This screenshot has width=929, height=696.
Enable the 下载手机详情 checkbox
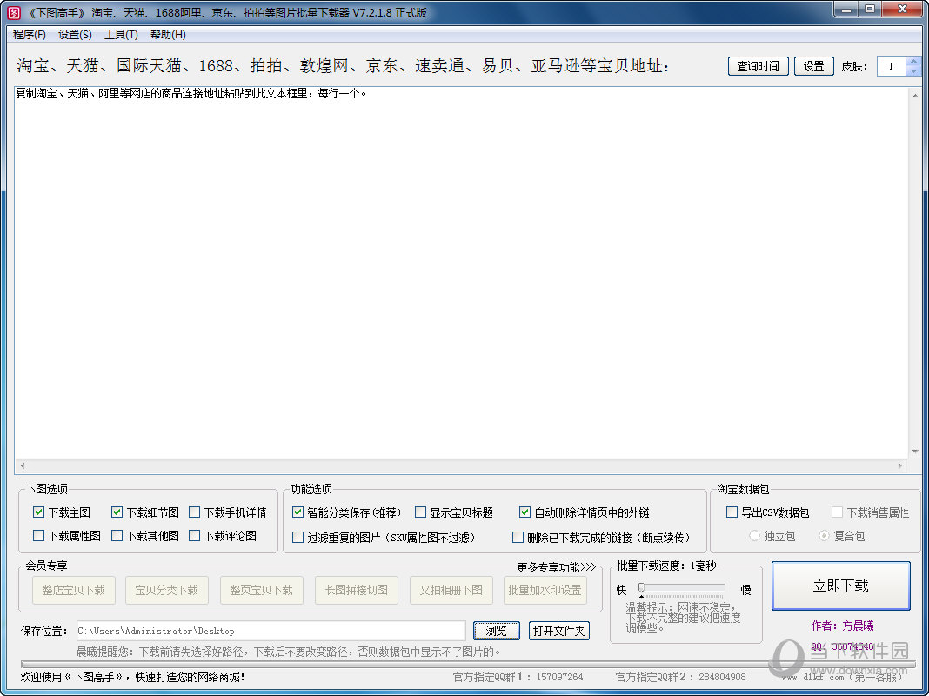tap(194, 512)
